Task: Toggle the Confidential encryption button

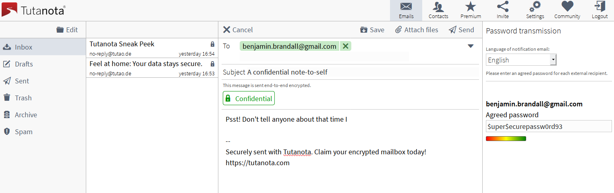Action: [249, 98]
